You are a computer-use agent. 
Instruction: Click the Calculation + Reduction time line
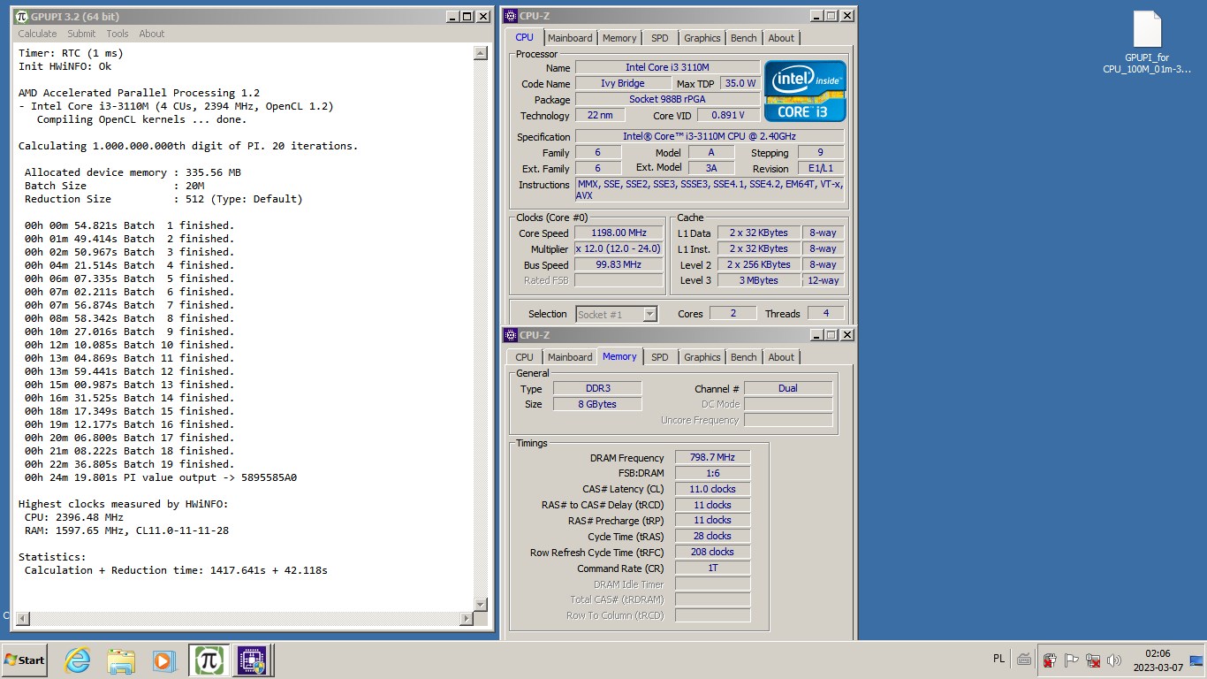click(176, 570)
